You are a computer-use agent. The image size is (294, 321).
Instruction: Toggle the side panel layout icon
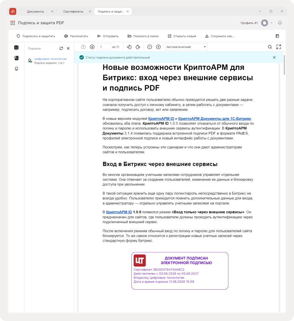[277, 36]
